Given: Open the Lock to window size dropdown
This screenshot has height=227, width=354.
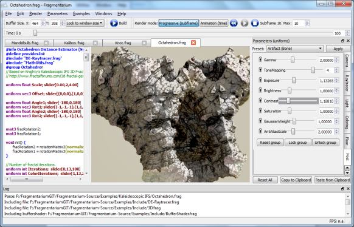Looking at the screenshot, I should [85, 23].
